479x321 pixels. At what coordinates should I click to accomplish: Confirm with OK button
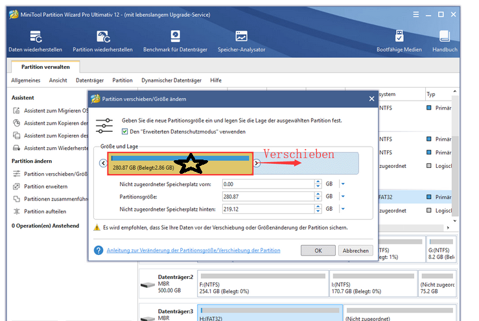click(318, 250)
